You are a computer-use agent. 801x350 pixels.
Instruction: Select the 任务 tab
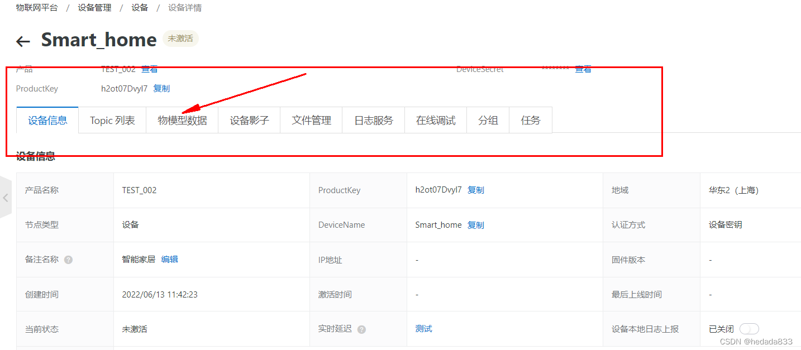[x=531, y=120]
